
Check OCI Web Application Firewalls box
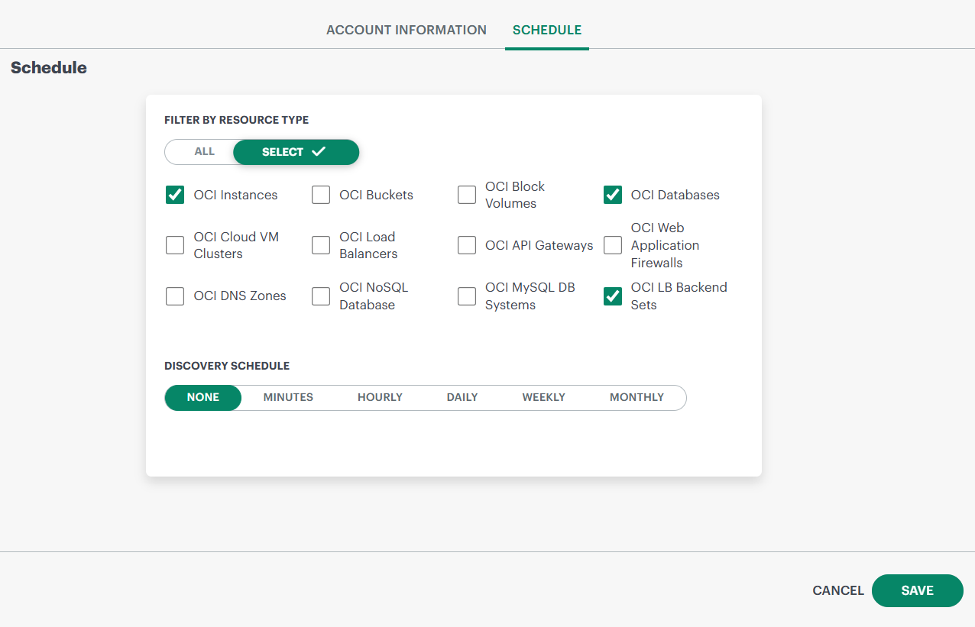click(x=613, y=245)
